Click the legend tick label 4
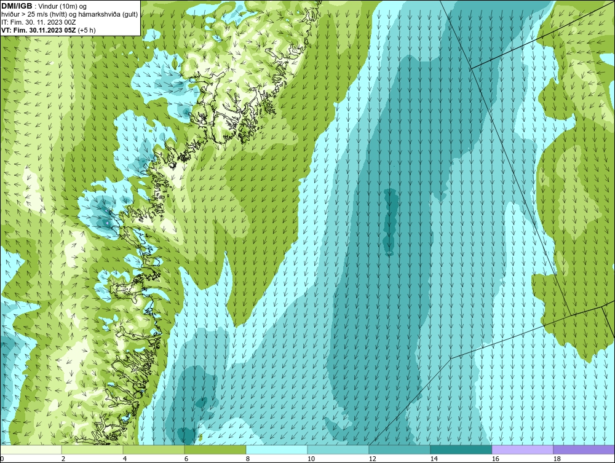Viewport: 615px width, 463px height. click(x=125, y=459)
